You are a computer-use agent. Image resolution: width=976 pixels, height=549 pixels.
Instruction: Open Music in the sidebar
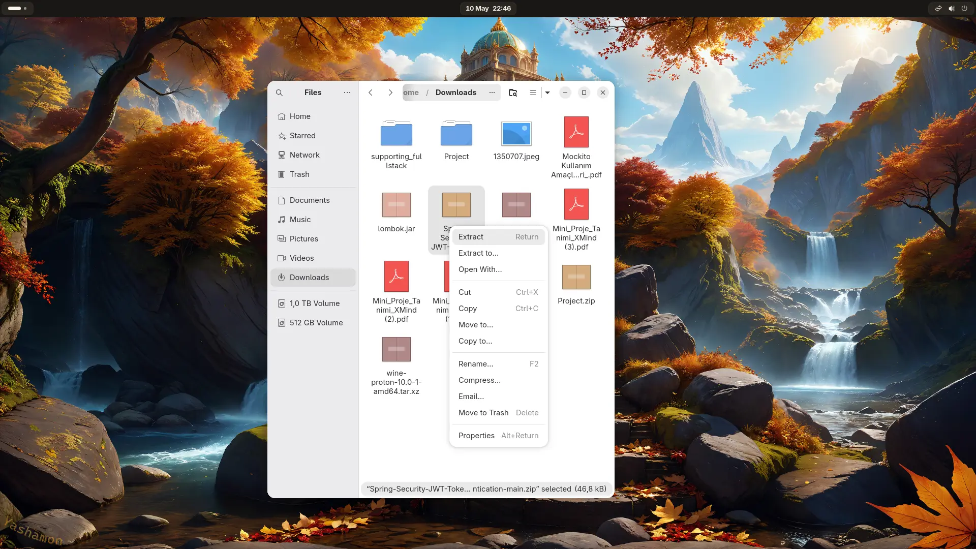coord(313,220)
